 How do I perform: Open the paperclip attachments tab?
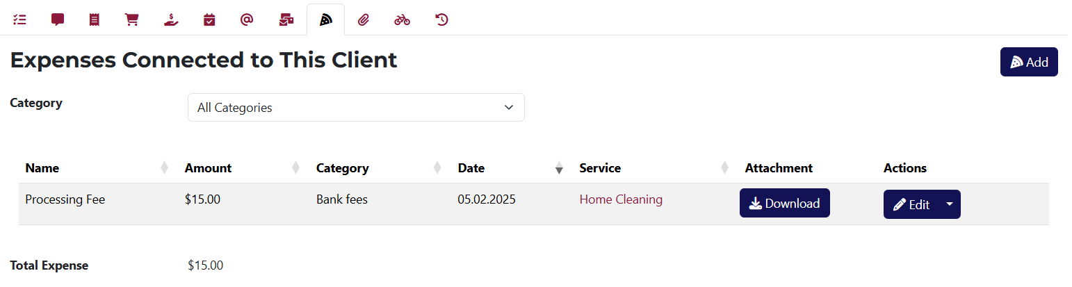(x=363, y=19)
